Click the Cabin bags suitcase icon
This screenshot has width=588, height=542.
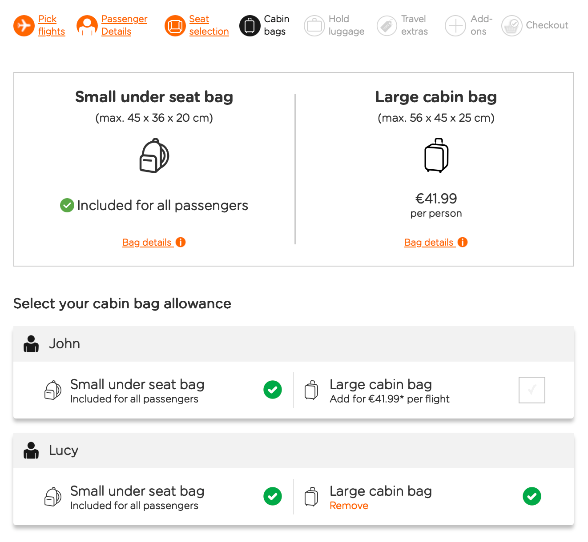click(250, 26)
